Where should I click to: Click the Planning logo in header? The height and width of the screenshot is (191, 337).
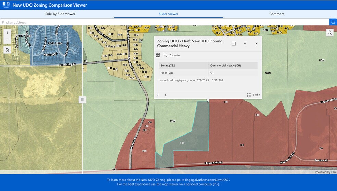pyautogui.click(x=6, y=5)
